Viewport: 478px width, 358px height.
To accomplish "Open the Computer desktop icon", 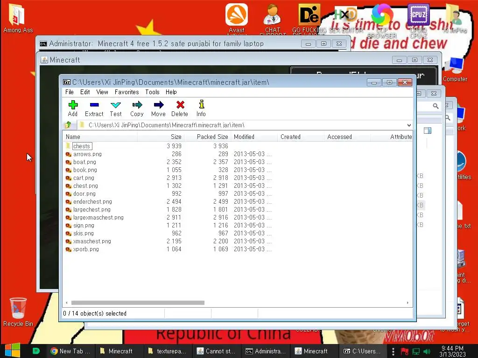I will (455, 70).
